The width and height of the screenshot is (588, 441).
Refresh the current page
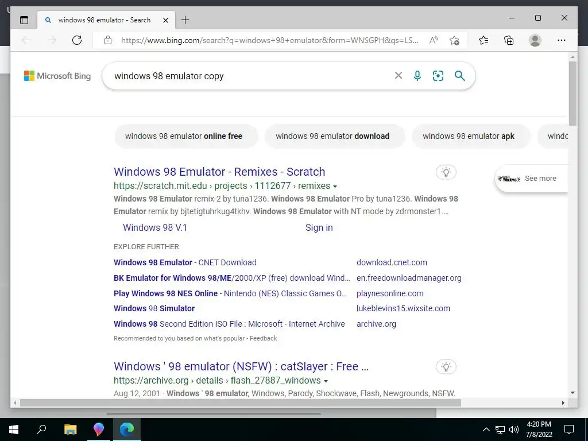click(77, 40)
